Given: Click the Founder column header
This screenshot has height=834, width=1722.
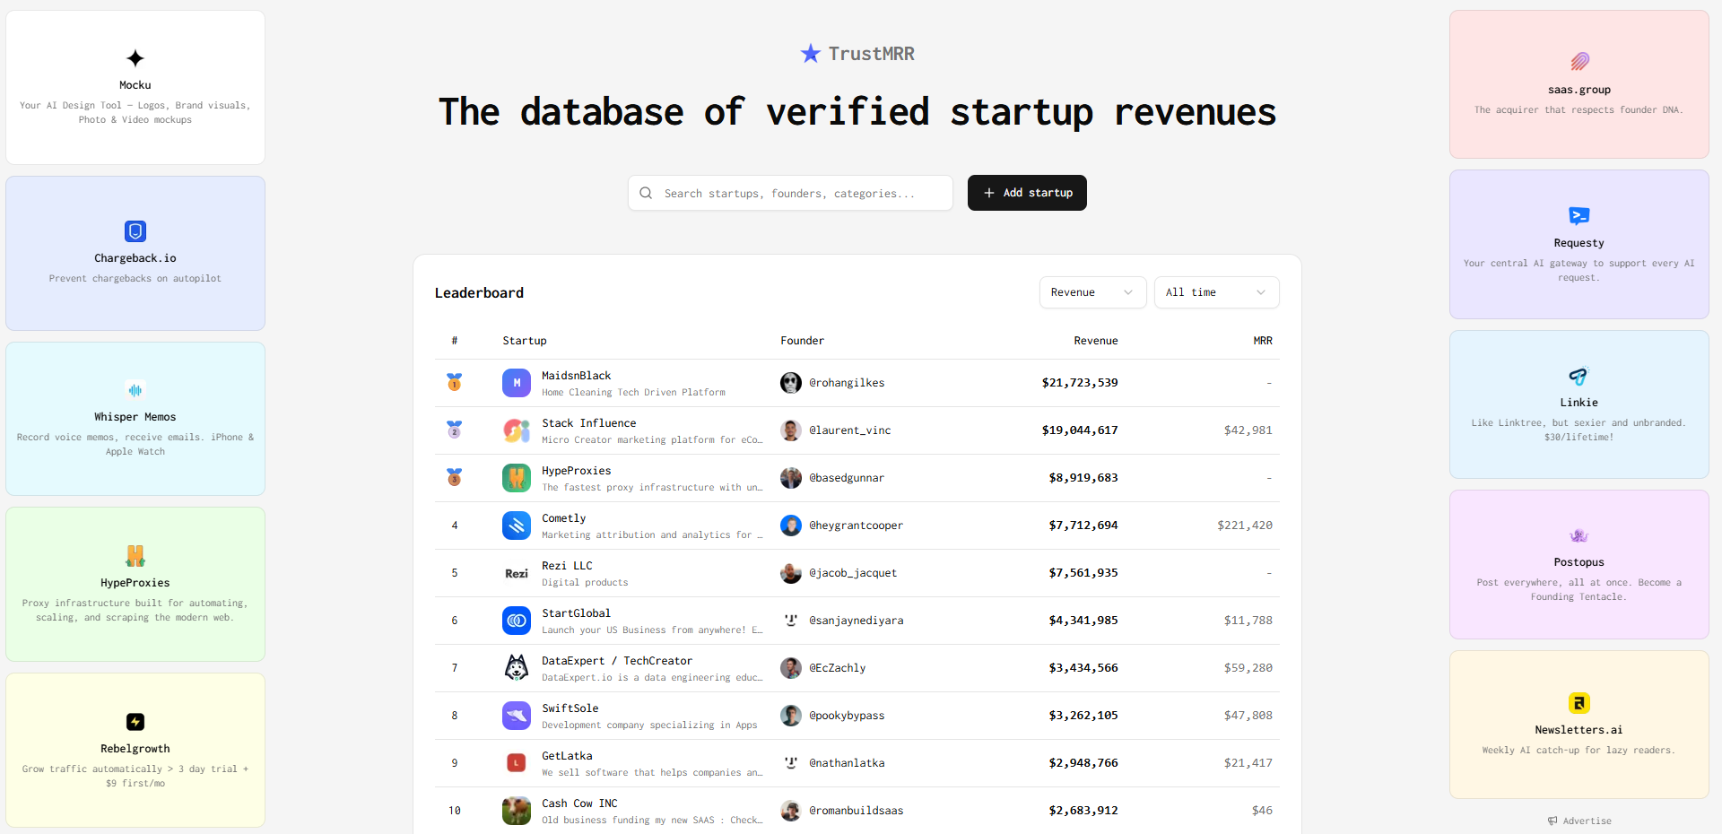Looking at the screenshot, I should [802, 341].
